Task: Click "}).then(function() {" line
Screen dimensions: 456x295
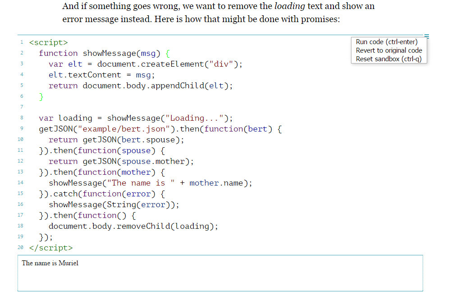Action: [87, 215]
